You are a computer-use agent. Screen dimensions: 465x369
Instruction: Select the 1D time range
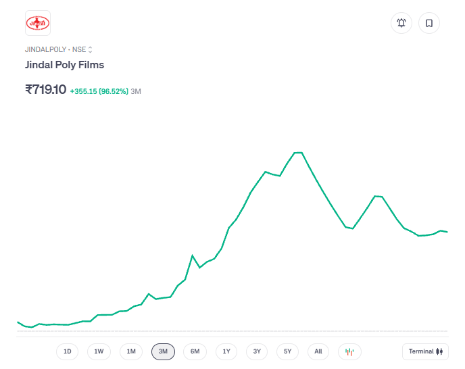[x=67, y=351]
